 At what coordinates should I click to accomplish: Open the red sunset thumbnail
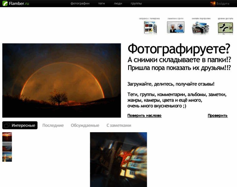pos(7,137)
